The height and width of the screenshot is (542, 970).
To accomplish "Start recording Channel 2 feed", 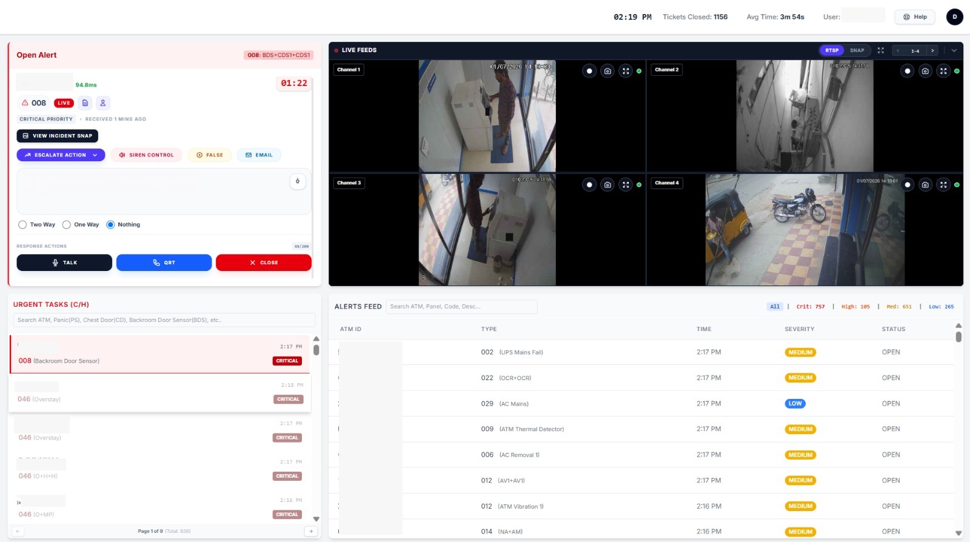I will [907, 71].
